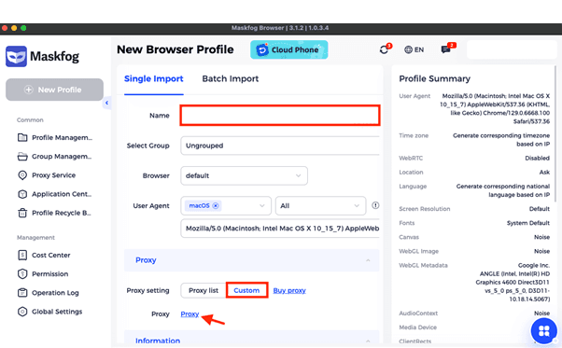Click the AudioContext Noise value

tap(541, 313)
